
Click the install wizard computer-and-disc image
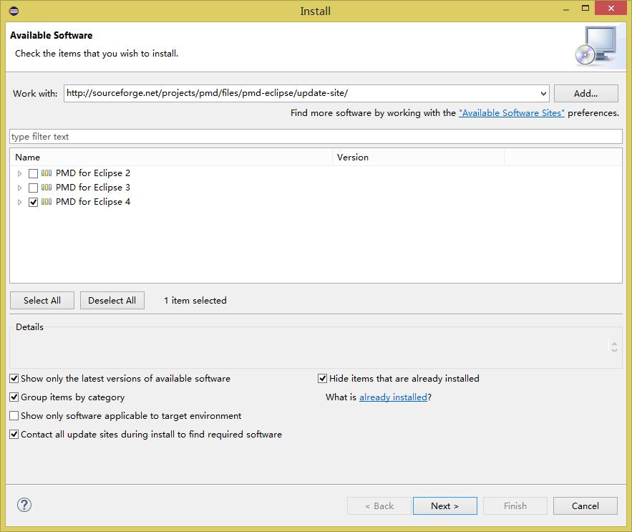[x=596, y=47]
